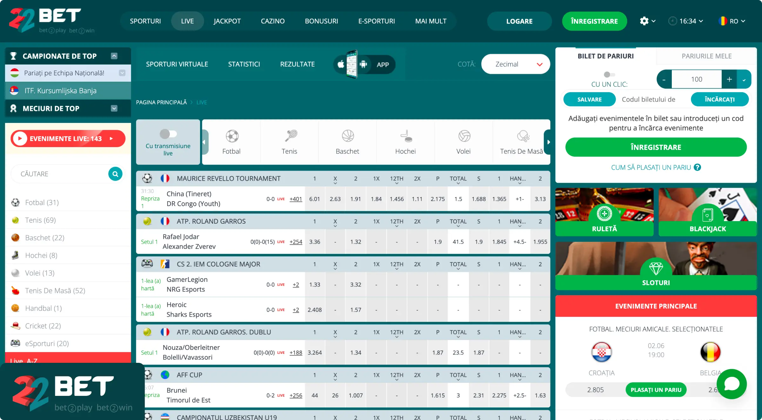Switch to Pariurile Mele tab
Image resolution: width=762 pixels, height=420 pixels.
(x=707, y=56)
